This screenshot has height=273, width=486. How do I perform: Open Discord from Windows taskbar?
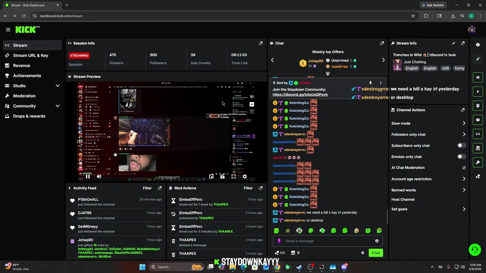(x=344, y=267)
